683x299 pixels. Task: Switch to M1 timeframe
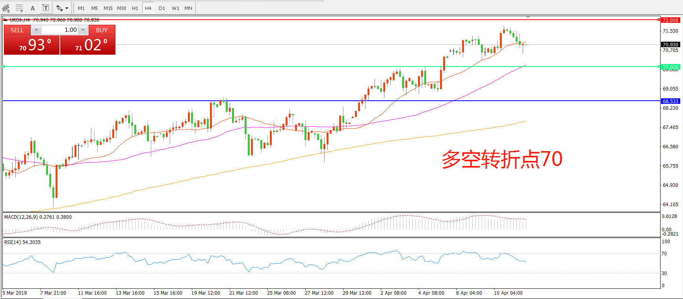click(x=81, y=8)
